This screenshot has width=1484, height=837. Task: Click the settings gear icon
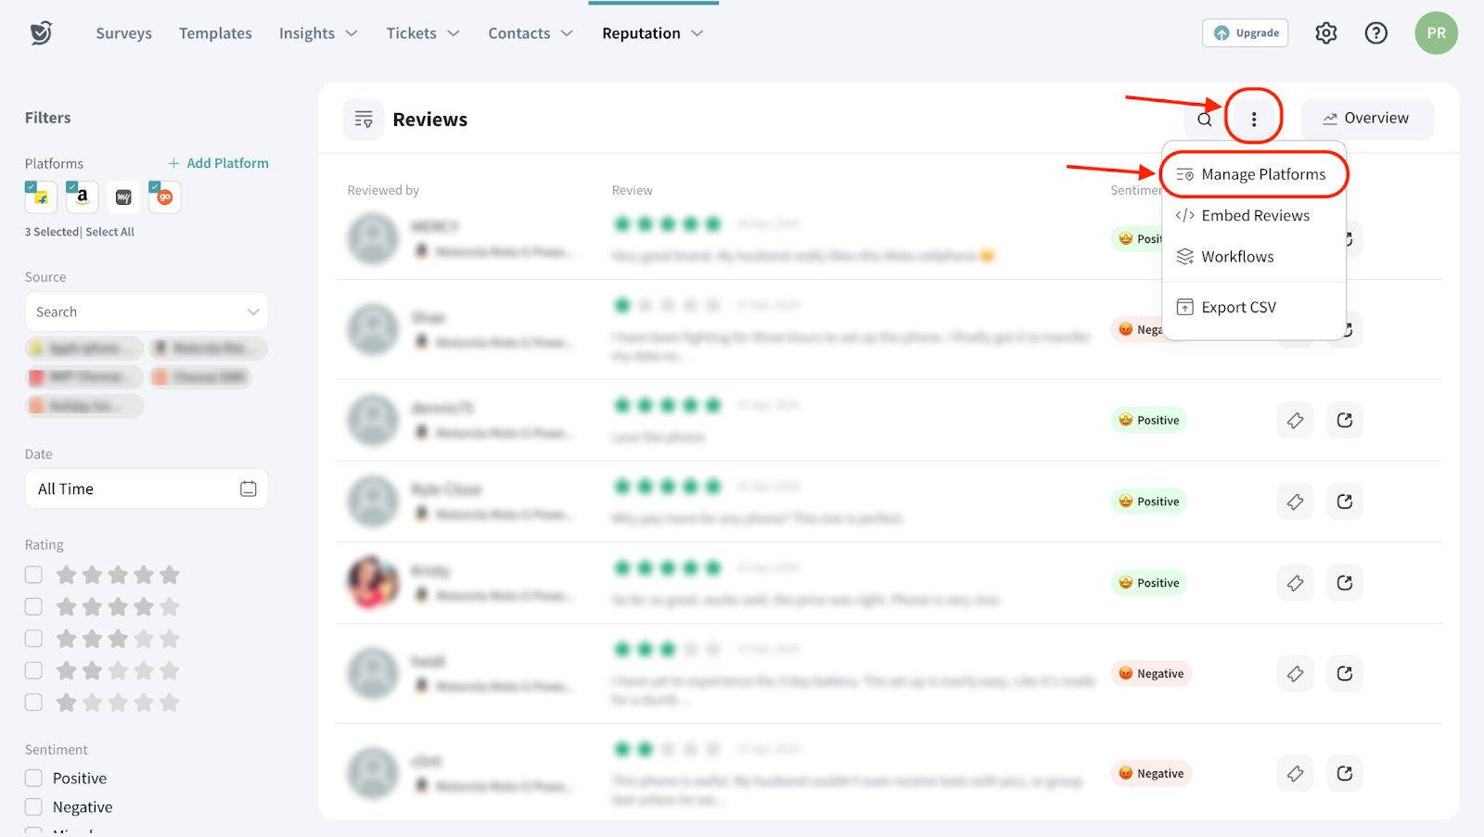1325,33
